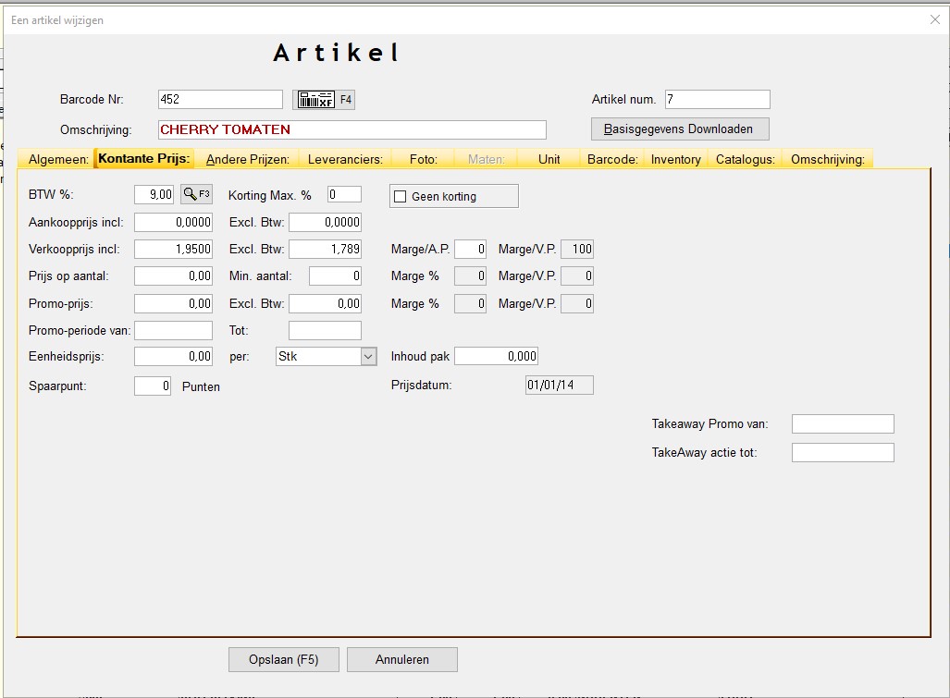
Task: Focus the Prijs op aantal field
Action: [x=173, y=276]
